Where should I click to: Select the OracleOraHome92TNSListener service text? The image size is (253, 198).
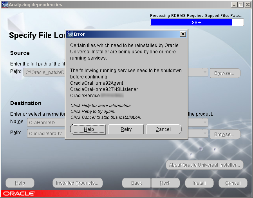[104, 89]
